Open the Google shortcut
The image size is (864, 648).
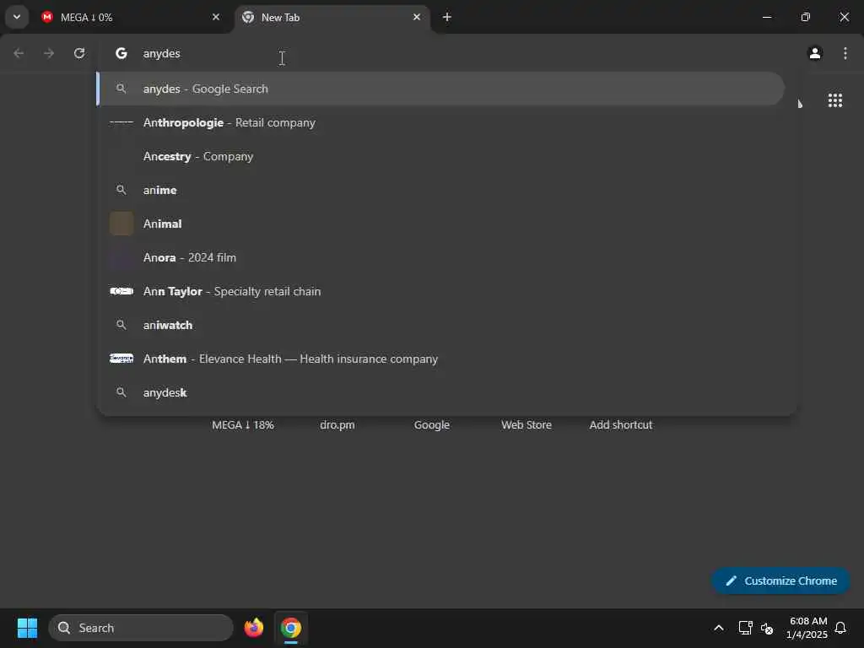[432, 425]
